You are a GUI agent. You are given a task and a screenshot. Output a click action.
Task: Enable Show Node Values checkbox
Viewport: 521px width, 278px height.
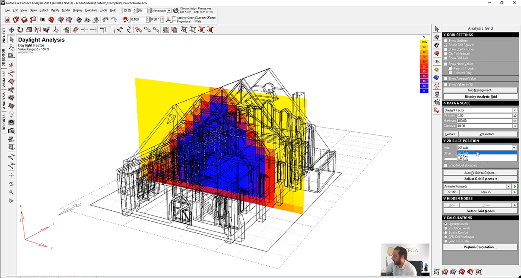(x=445, y=64)
